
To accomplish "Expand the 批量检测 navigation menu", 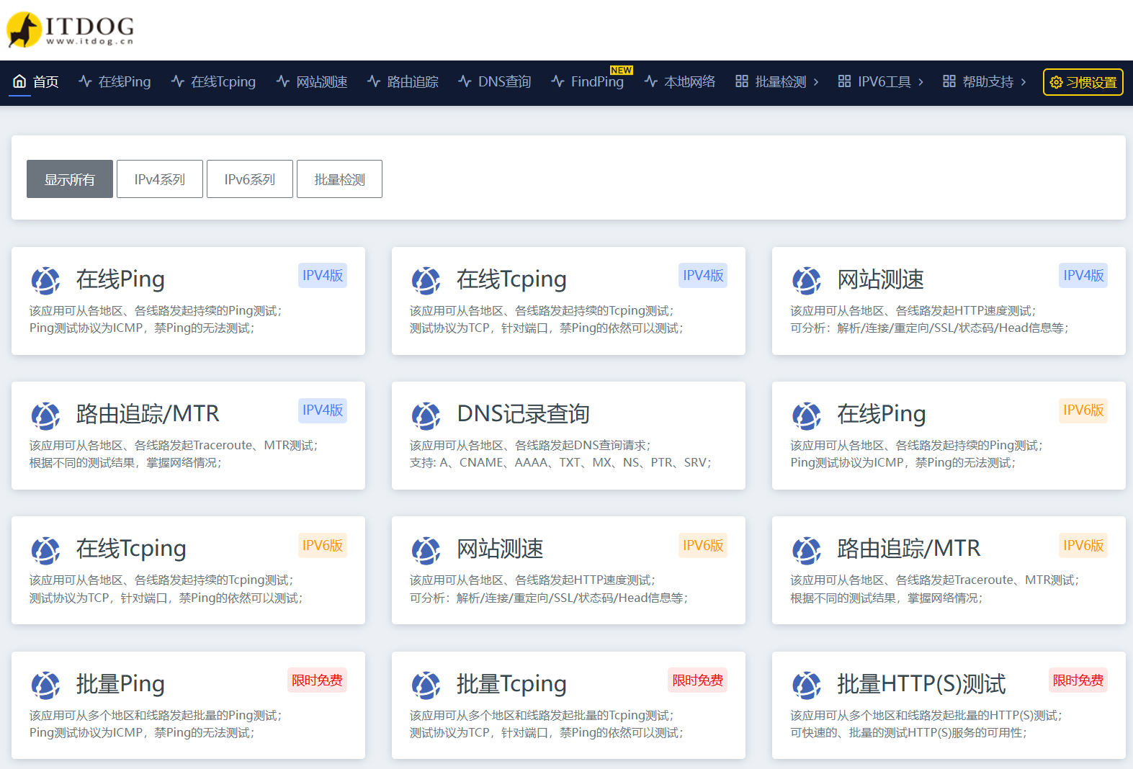I will pyautogui.click(x=776, y=82).
